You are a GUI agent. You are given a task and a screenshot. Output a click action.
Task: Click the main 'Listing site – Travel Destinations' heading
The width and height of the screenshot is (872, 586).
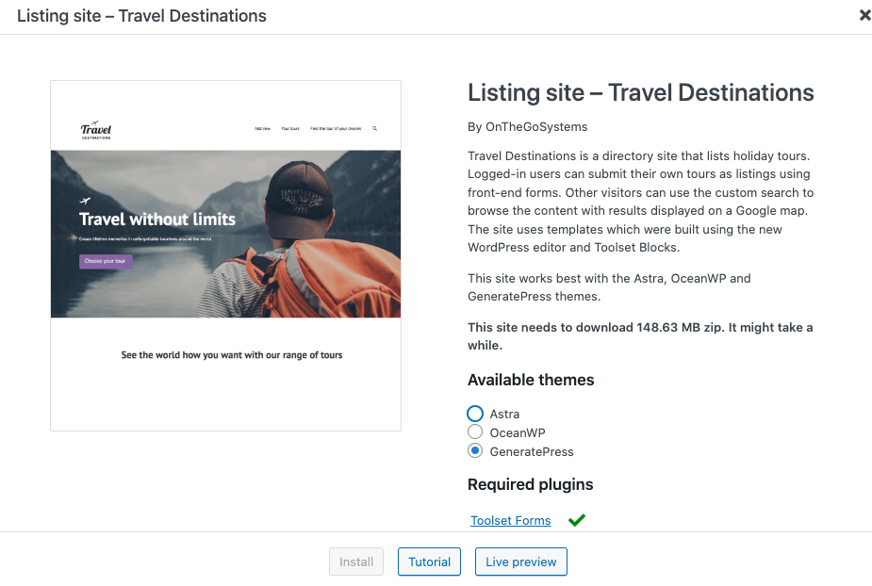point(640,92)
